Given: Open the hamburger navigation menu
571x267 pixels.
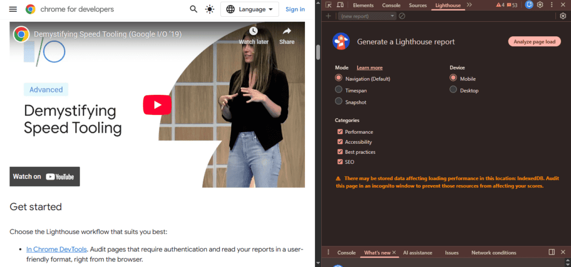Looking at the screenshot, I should pyautogui.click(x=13, y=9).
